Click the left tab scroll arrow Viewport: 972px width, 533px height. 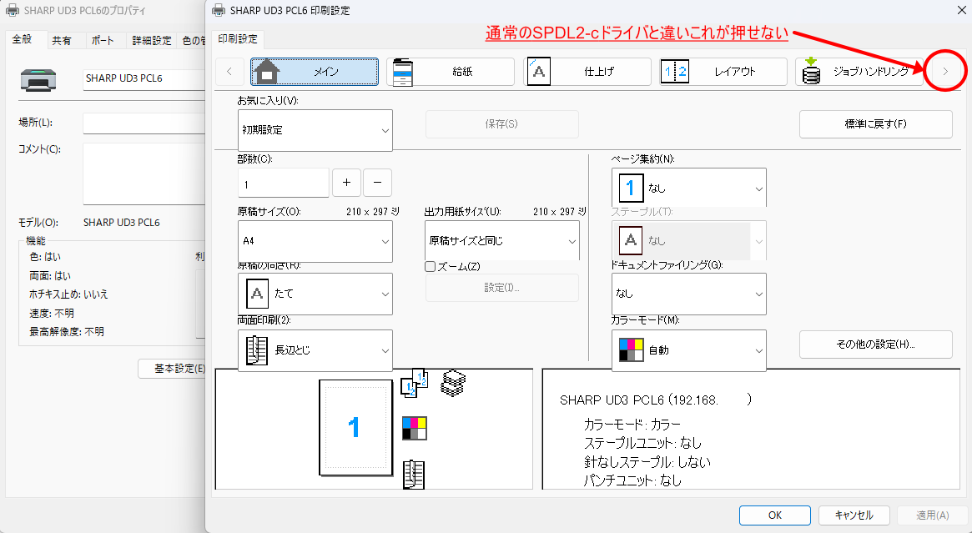coord(229,71)
